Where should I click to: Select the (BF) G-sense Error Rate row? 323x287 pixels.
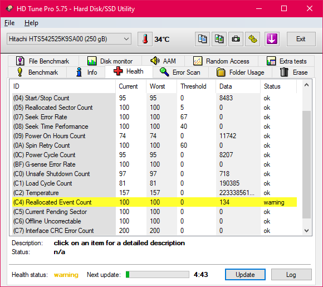click(154, 164)
